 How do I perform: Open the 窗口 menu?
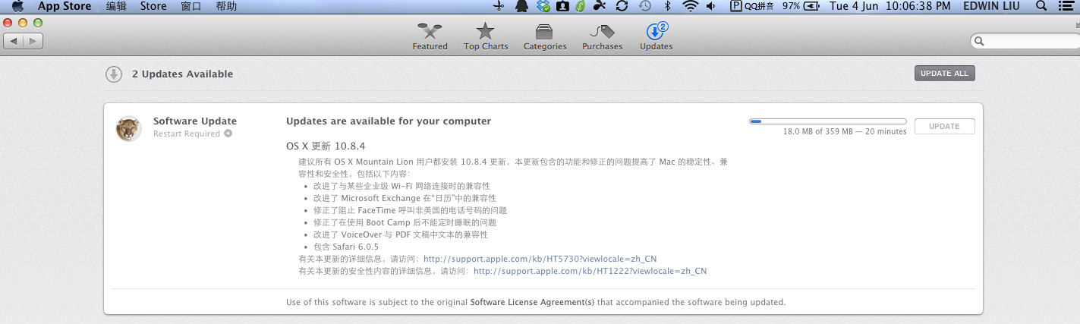pyautogui.click(x=191, y=6)
